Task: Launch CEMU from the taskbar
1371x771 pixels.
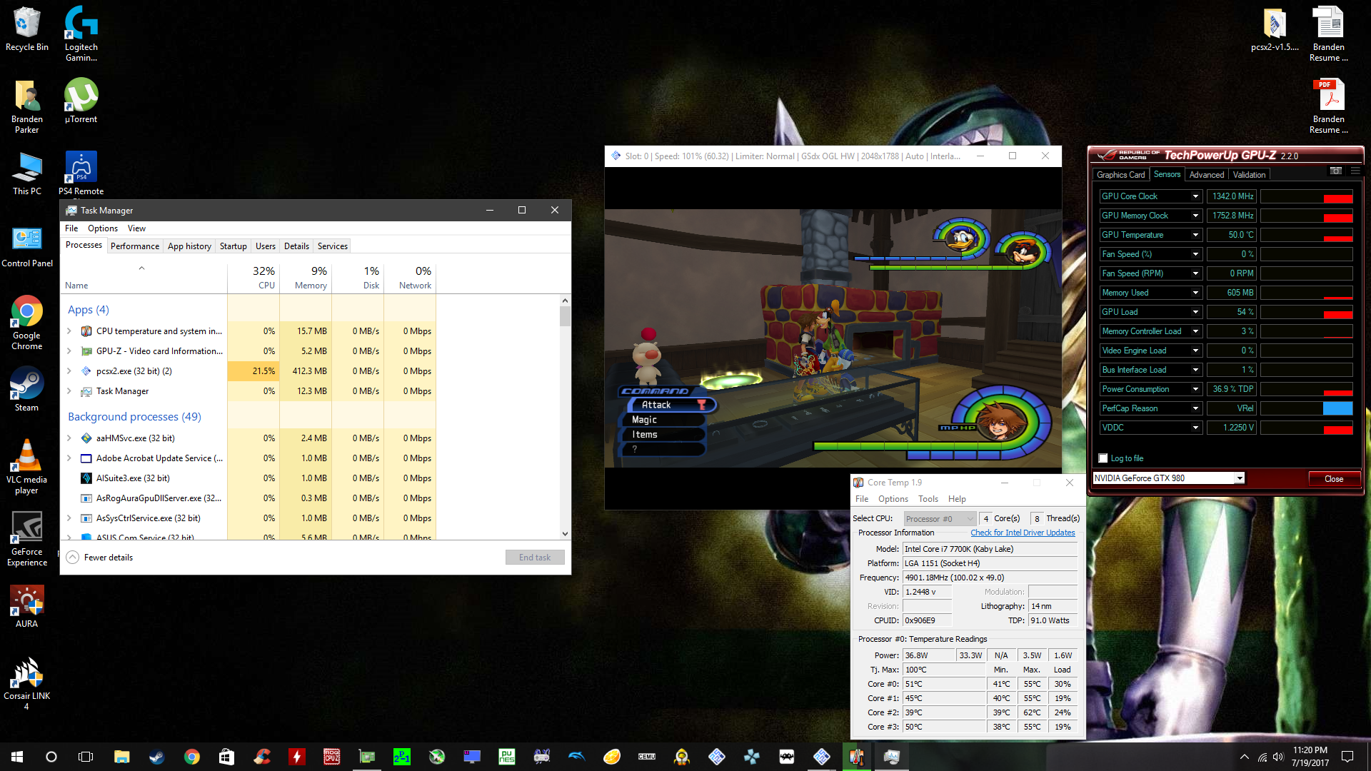Action: coord(647,757)
